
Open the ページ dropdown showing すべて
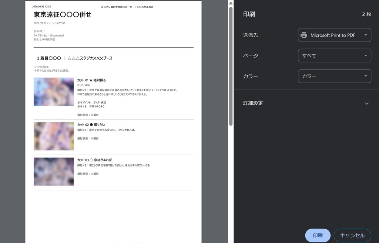tap(335, 56)
